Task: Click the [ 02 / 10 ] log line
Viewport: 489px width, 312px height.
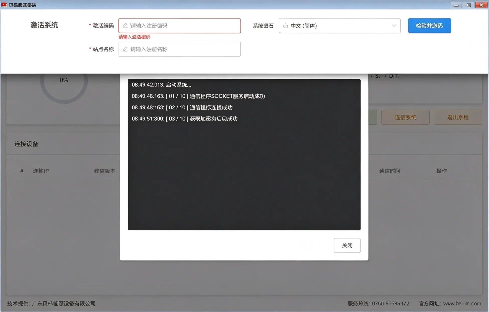Action: (182, 107)
